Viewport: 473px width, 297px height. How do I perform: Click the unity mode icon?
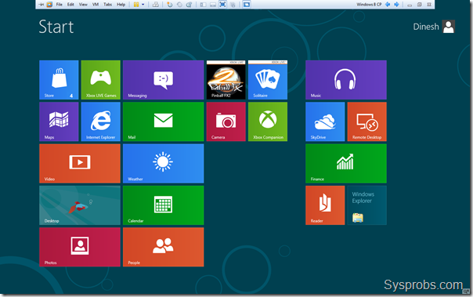coord(233,5)
